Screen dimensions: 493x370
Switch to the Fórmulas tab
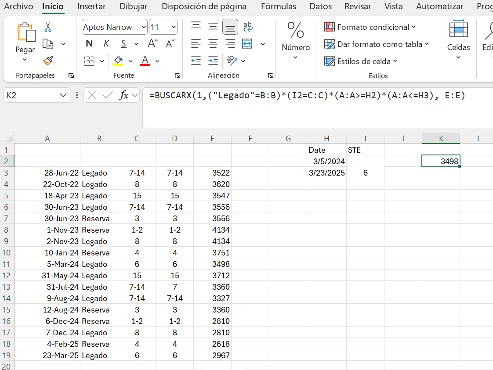pyautogui.click(x=279, y=6)
